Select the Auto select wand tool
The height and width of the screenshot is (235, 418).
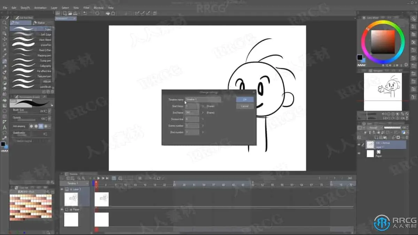[5, 50]
